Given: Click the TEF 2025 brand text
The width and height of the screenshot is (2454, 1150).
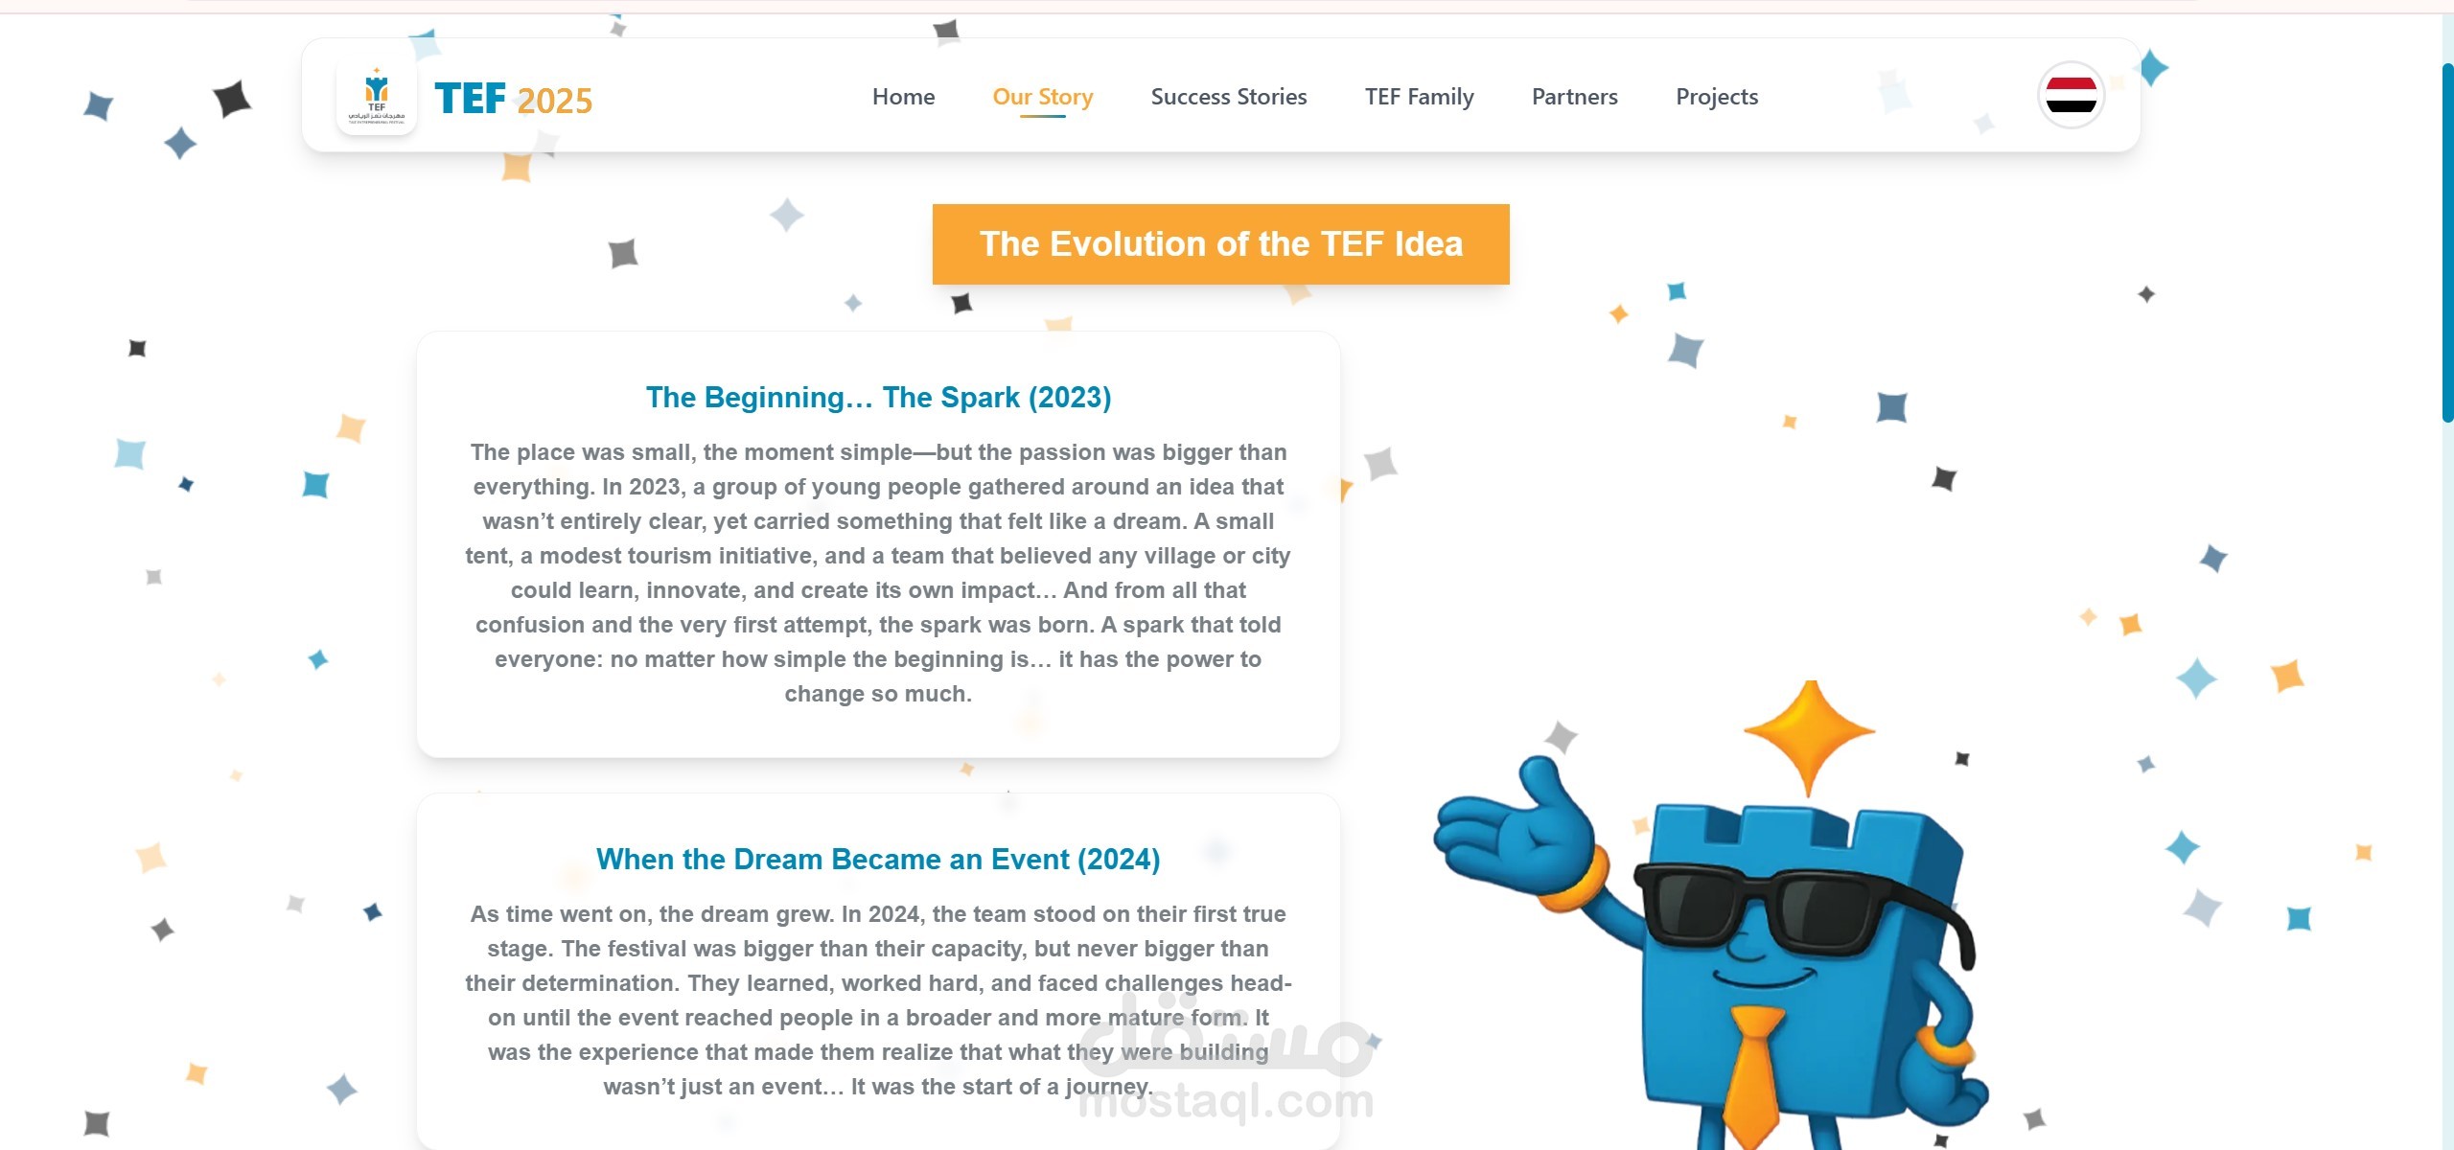Looking at the screenshot, I should [514, 99].
